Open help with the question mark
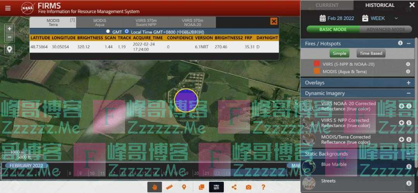The width and height of the screenshot is (418, 193). [264, 187]
